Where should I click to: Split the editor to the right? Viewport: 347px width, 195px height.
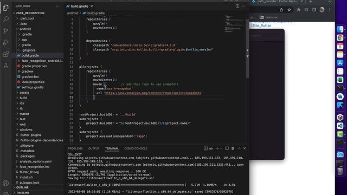click(x=237, y=6)
